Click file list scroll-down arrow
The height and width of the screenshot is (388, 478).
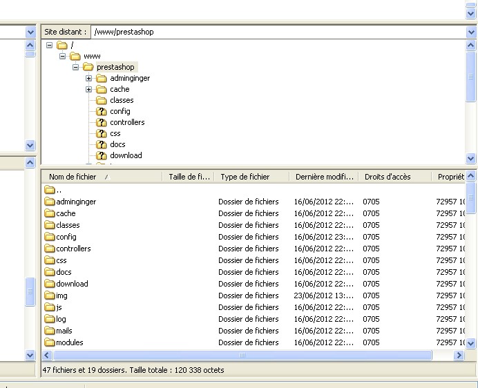point(471,344)
